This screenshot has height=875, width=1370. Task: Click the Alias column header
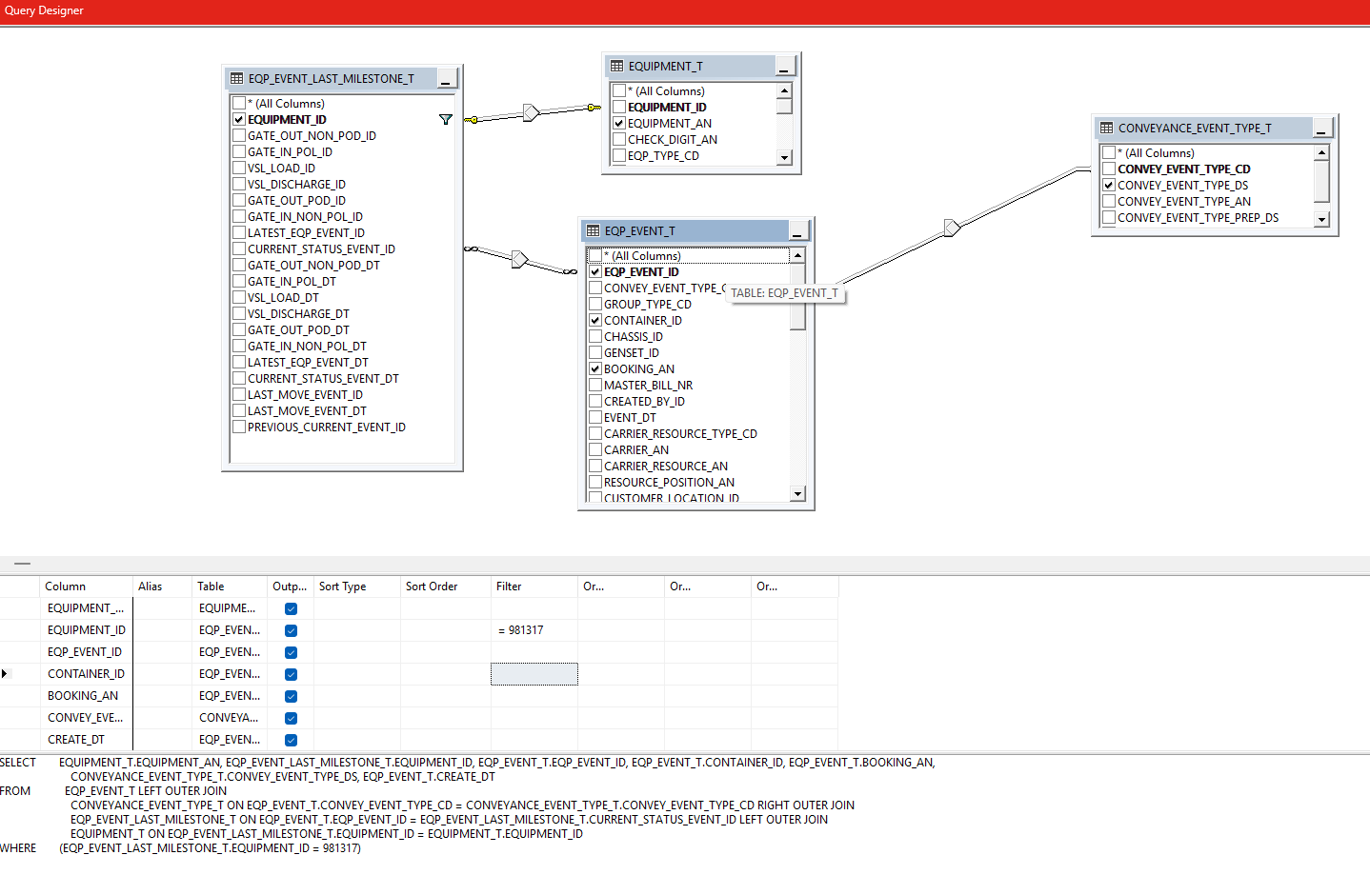(162, 587)
